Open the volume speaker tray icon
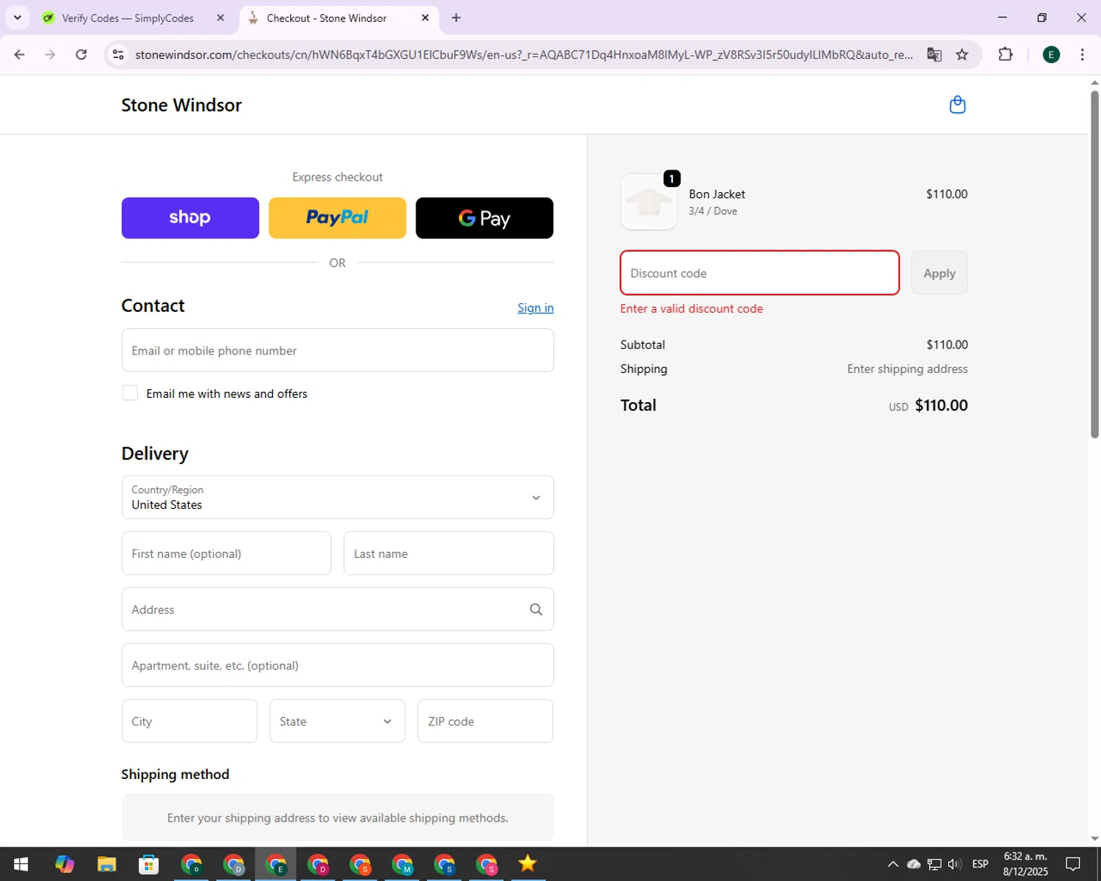This screenshot has width=1101, height=881. (954, 864)
